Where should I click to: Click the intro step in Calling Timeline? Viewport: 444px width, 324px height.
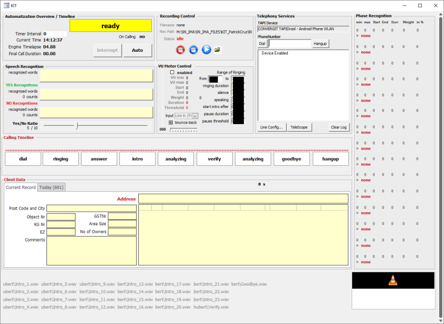click(137, 159)
